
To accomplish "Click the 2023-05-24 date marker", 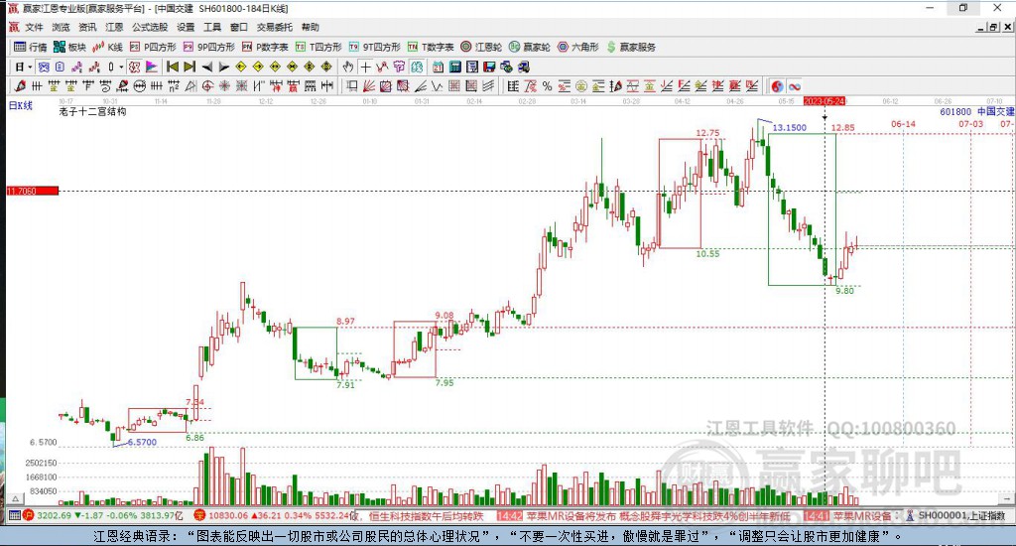I will tap(825, 101).
